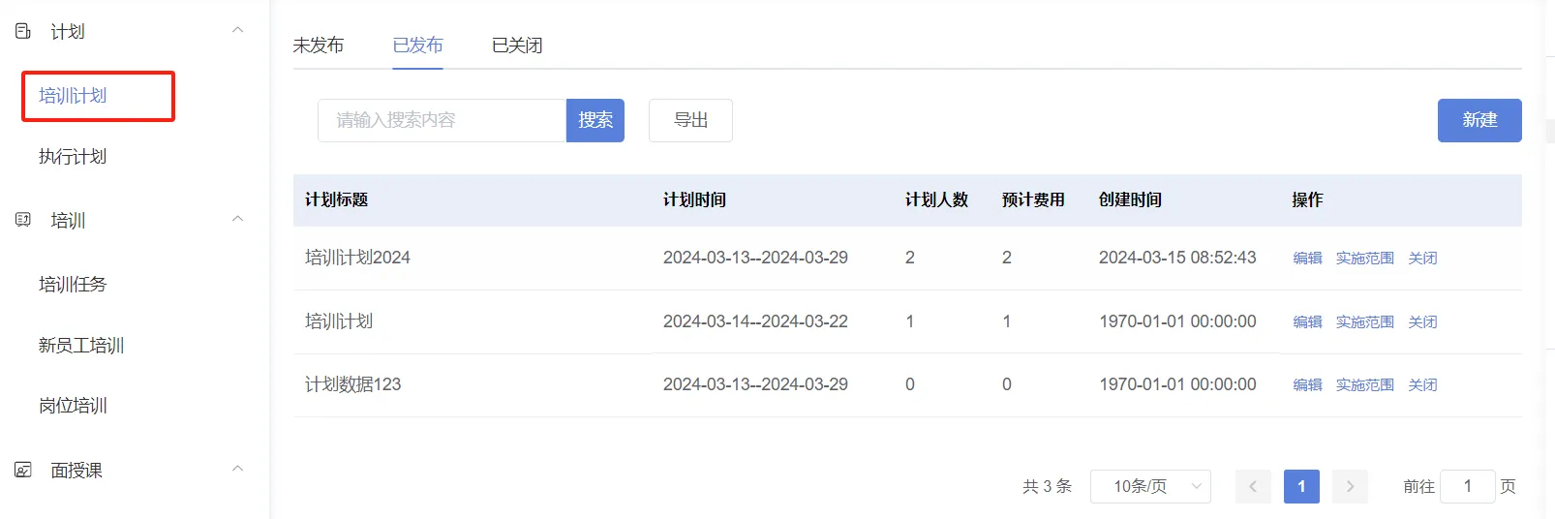Click the 计划人数 column header
Viewport: 1555px width, 519px height.
[x=936, y=199]
